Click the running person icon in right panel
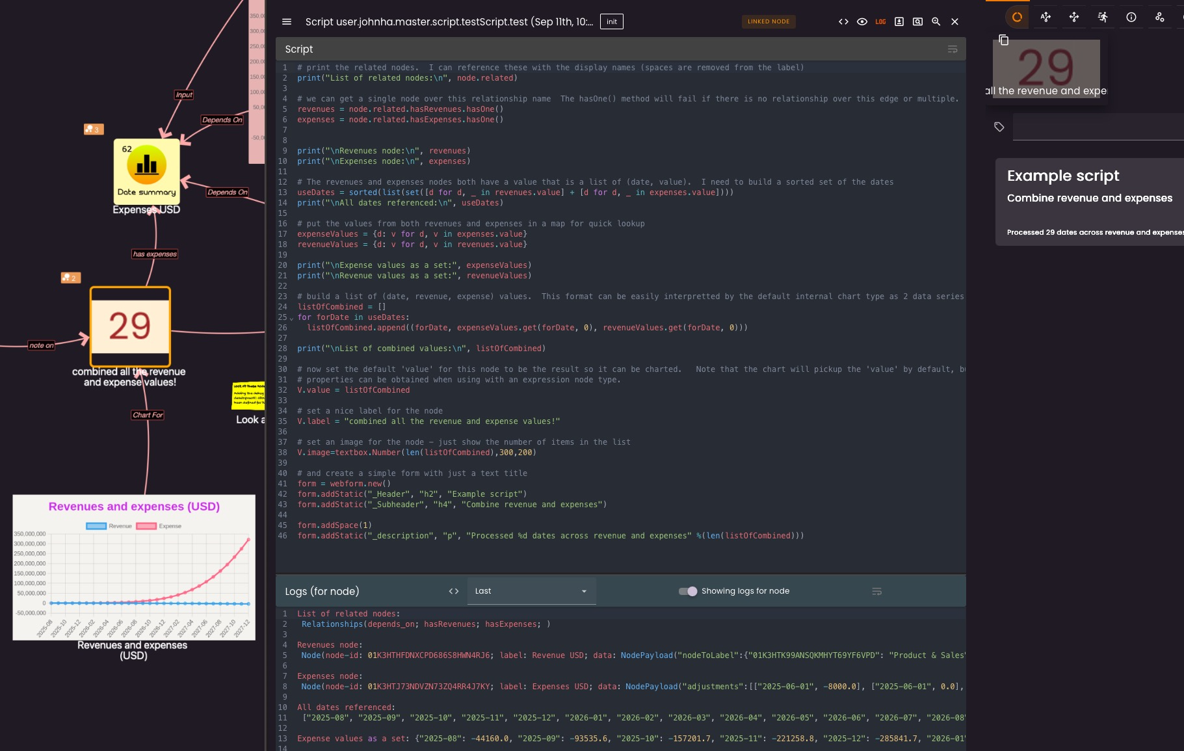Viewport: 1184px width, 751px height. [x=1103, y=18]
